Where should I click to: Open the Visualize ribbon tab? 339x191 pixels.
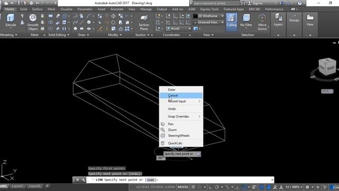coord(66,9)
